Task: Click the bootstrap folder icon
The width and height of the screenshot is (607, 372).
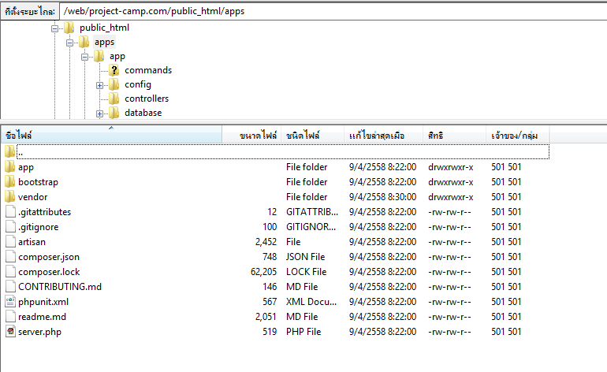Action: (9, 181)
